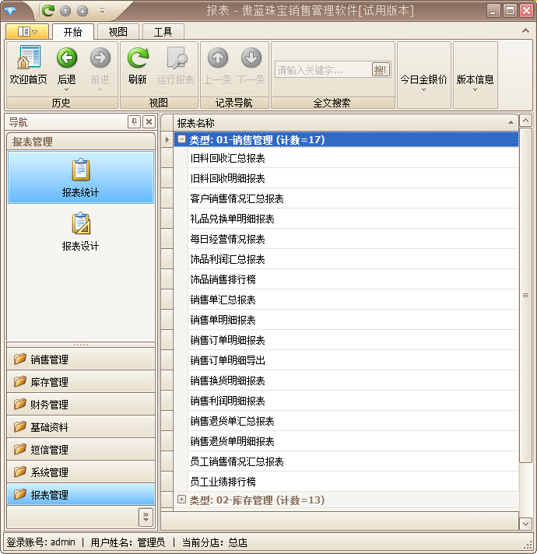Screen dimensions: 537x554
Task: Open the 版本信息 dropdown
Action: (475, 80)
